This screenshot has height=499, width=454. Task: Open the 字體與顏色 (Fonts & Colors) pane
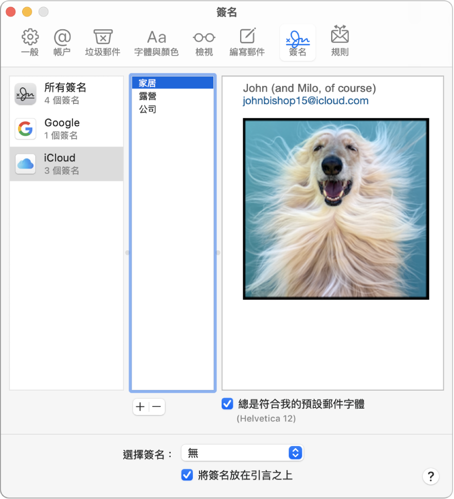(156, 43)
